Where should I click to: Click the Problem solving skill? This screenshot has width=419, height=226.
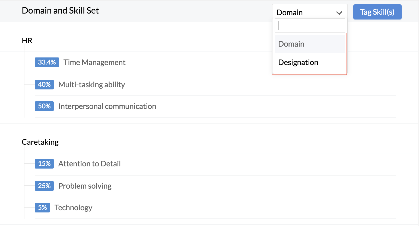(x=85, y=186)
